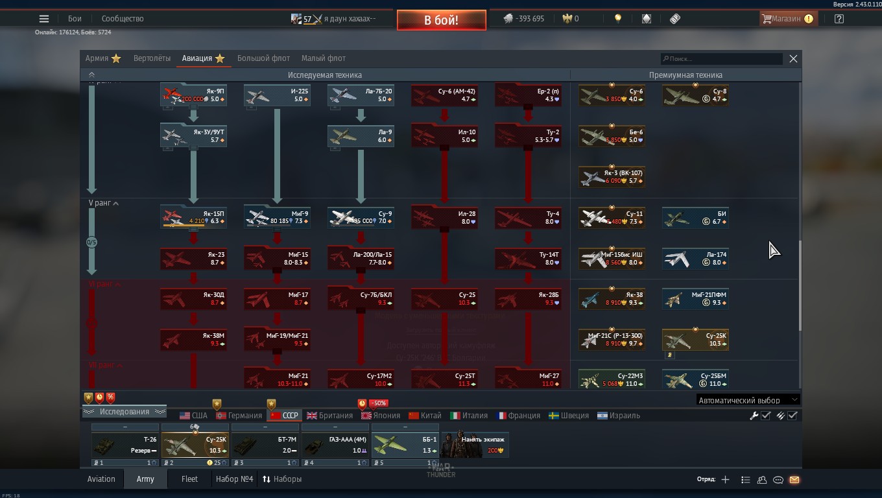Select the БТ-7М crew slot
The image size is (882, 498).
(x=265, y=445)
